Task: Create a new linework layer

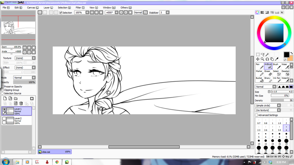Action: click(10, 98)
